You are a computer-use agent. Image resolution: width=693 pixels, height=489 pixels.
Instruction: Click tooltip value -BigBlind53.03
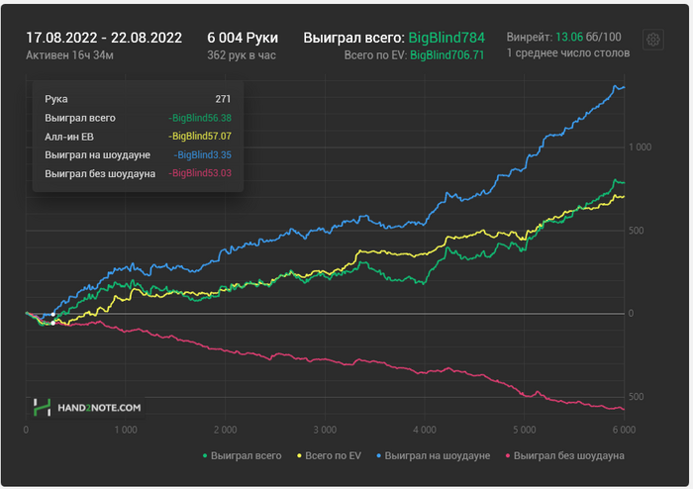(200, 173)
